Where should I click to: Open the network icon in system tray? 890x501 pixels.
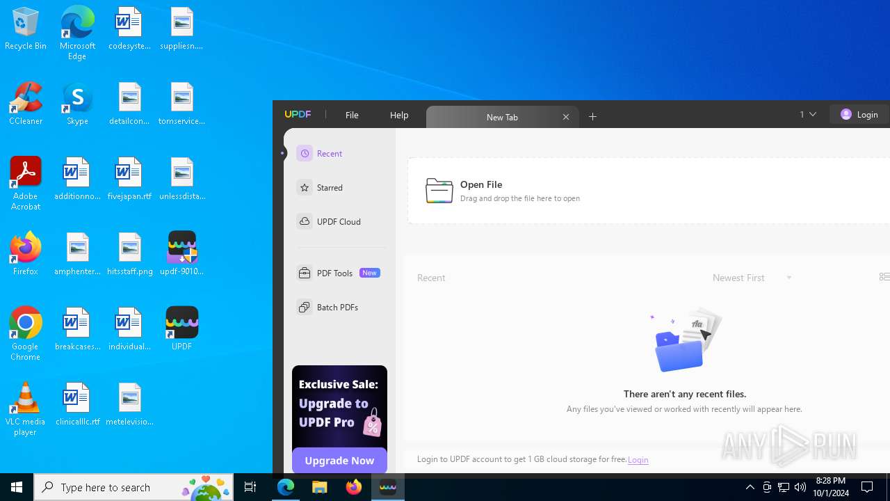(x=784, y=487)
